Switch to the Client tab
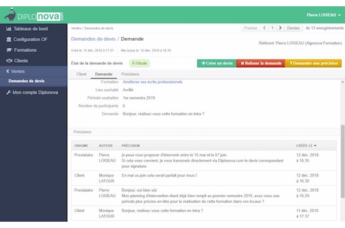This screenshot has width=345, height=228. (81, 74)
